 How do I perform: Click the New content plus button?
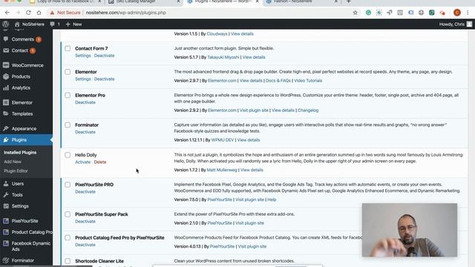(x=73, y=24)
